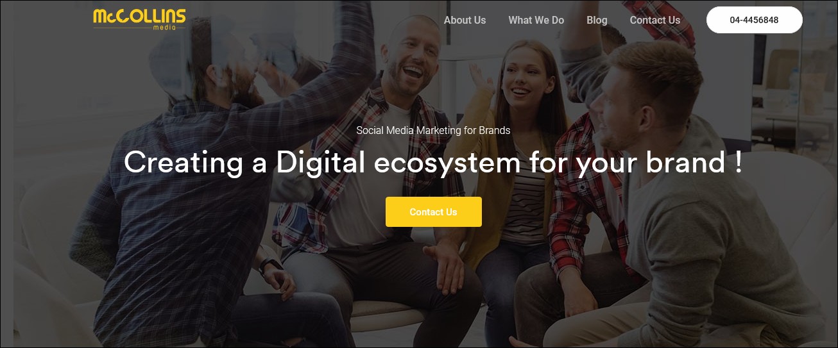Viewport: 838px width, 348px height.
Task: Open the What We Do menu item
Action: pyautogui.click(x=536, y=20)
